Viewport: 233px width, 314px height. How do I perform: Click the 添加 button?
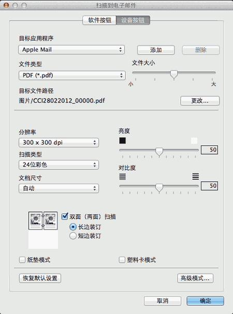pos(156,50)
